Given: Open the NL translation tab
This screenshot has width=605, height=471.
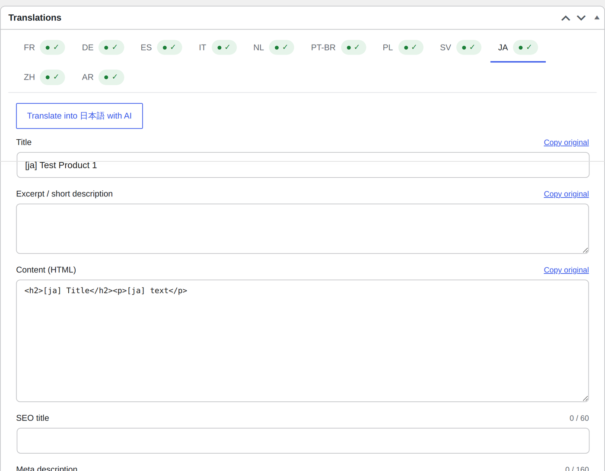Looking at the screenshot, I should click(274, 47).
